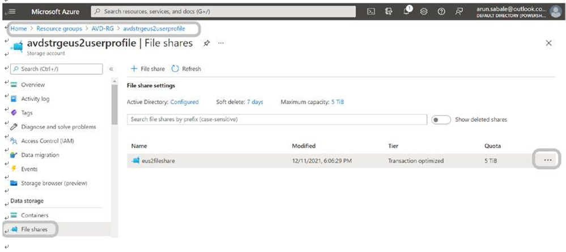Open the Feedback icon in top bar
This screenshot has height=252, width=566.
[x=459, y=11]
